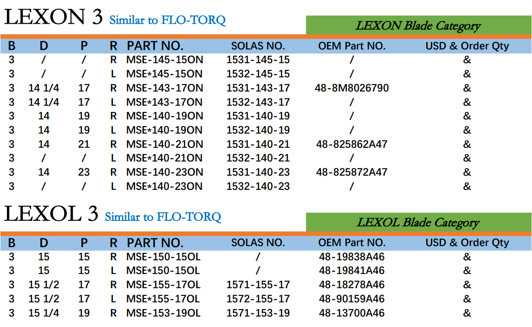
Task: Click pitch 21 in MSE-140-21ON row
Action: (x=84, y=145)
